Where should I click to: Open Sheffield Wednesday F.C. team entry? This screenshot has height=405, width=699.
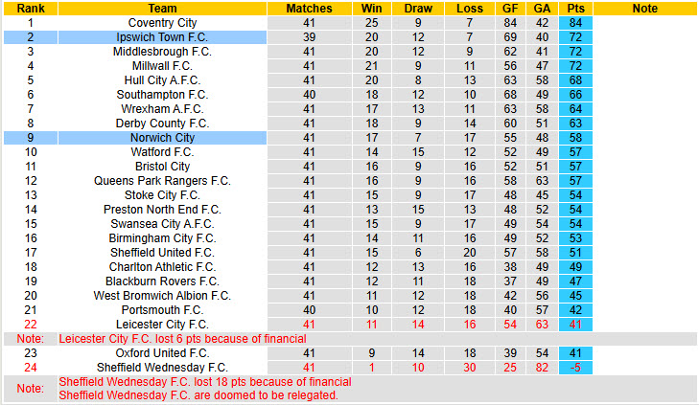point(162,367)
